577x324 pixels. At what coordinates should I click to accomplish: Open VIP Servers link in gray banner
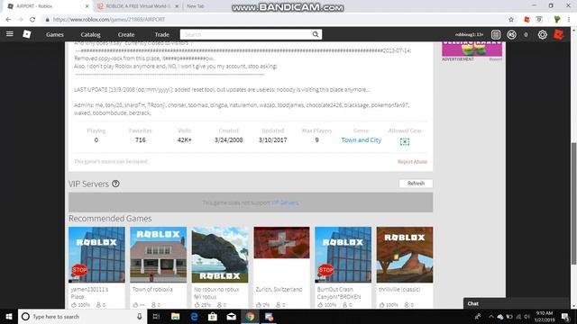(x=285, y=202)
